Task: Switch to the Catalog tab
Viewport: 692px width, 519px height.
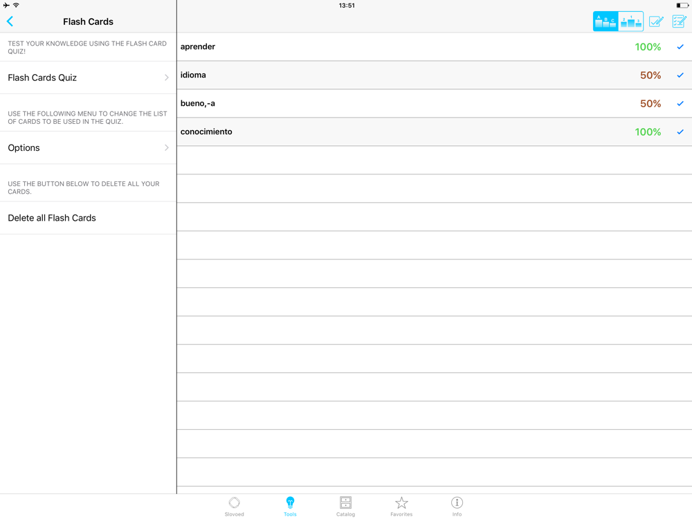Action: pyautogui.click(x=345, y=507)
